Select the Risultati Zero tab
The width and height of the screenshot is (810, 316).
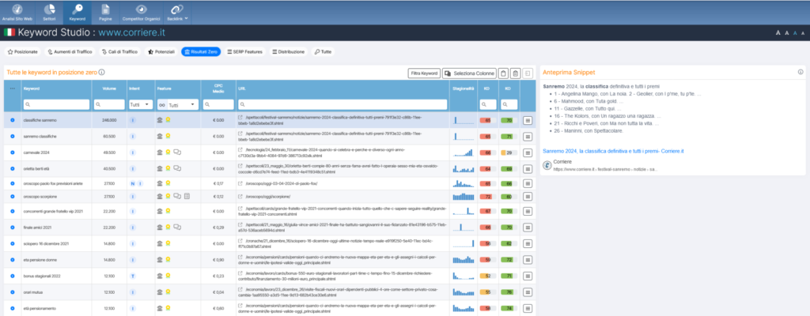pos(201,51)
